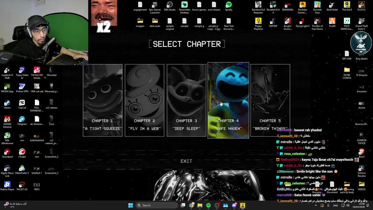This screenshot has width=373, height=210.
Task: Open the error stream file icon
Action: pos(214,6)
